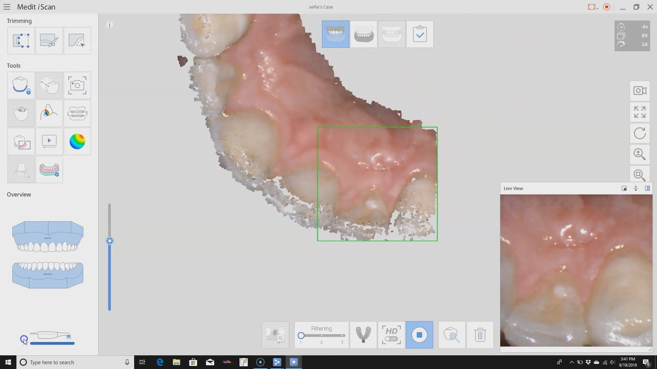The height and width of the screenshot is (369, 657).
Task: Click the tooth lock area tool
Action: pos(21,85)
